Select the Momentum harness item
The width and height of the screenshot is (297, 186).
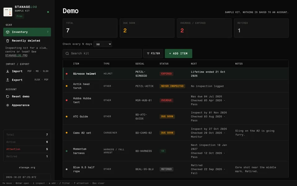(x=80, y=151)
